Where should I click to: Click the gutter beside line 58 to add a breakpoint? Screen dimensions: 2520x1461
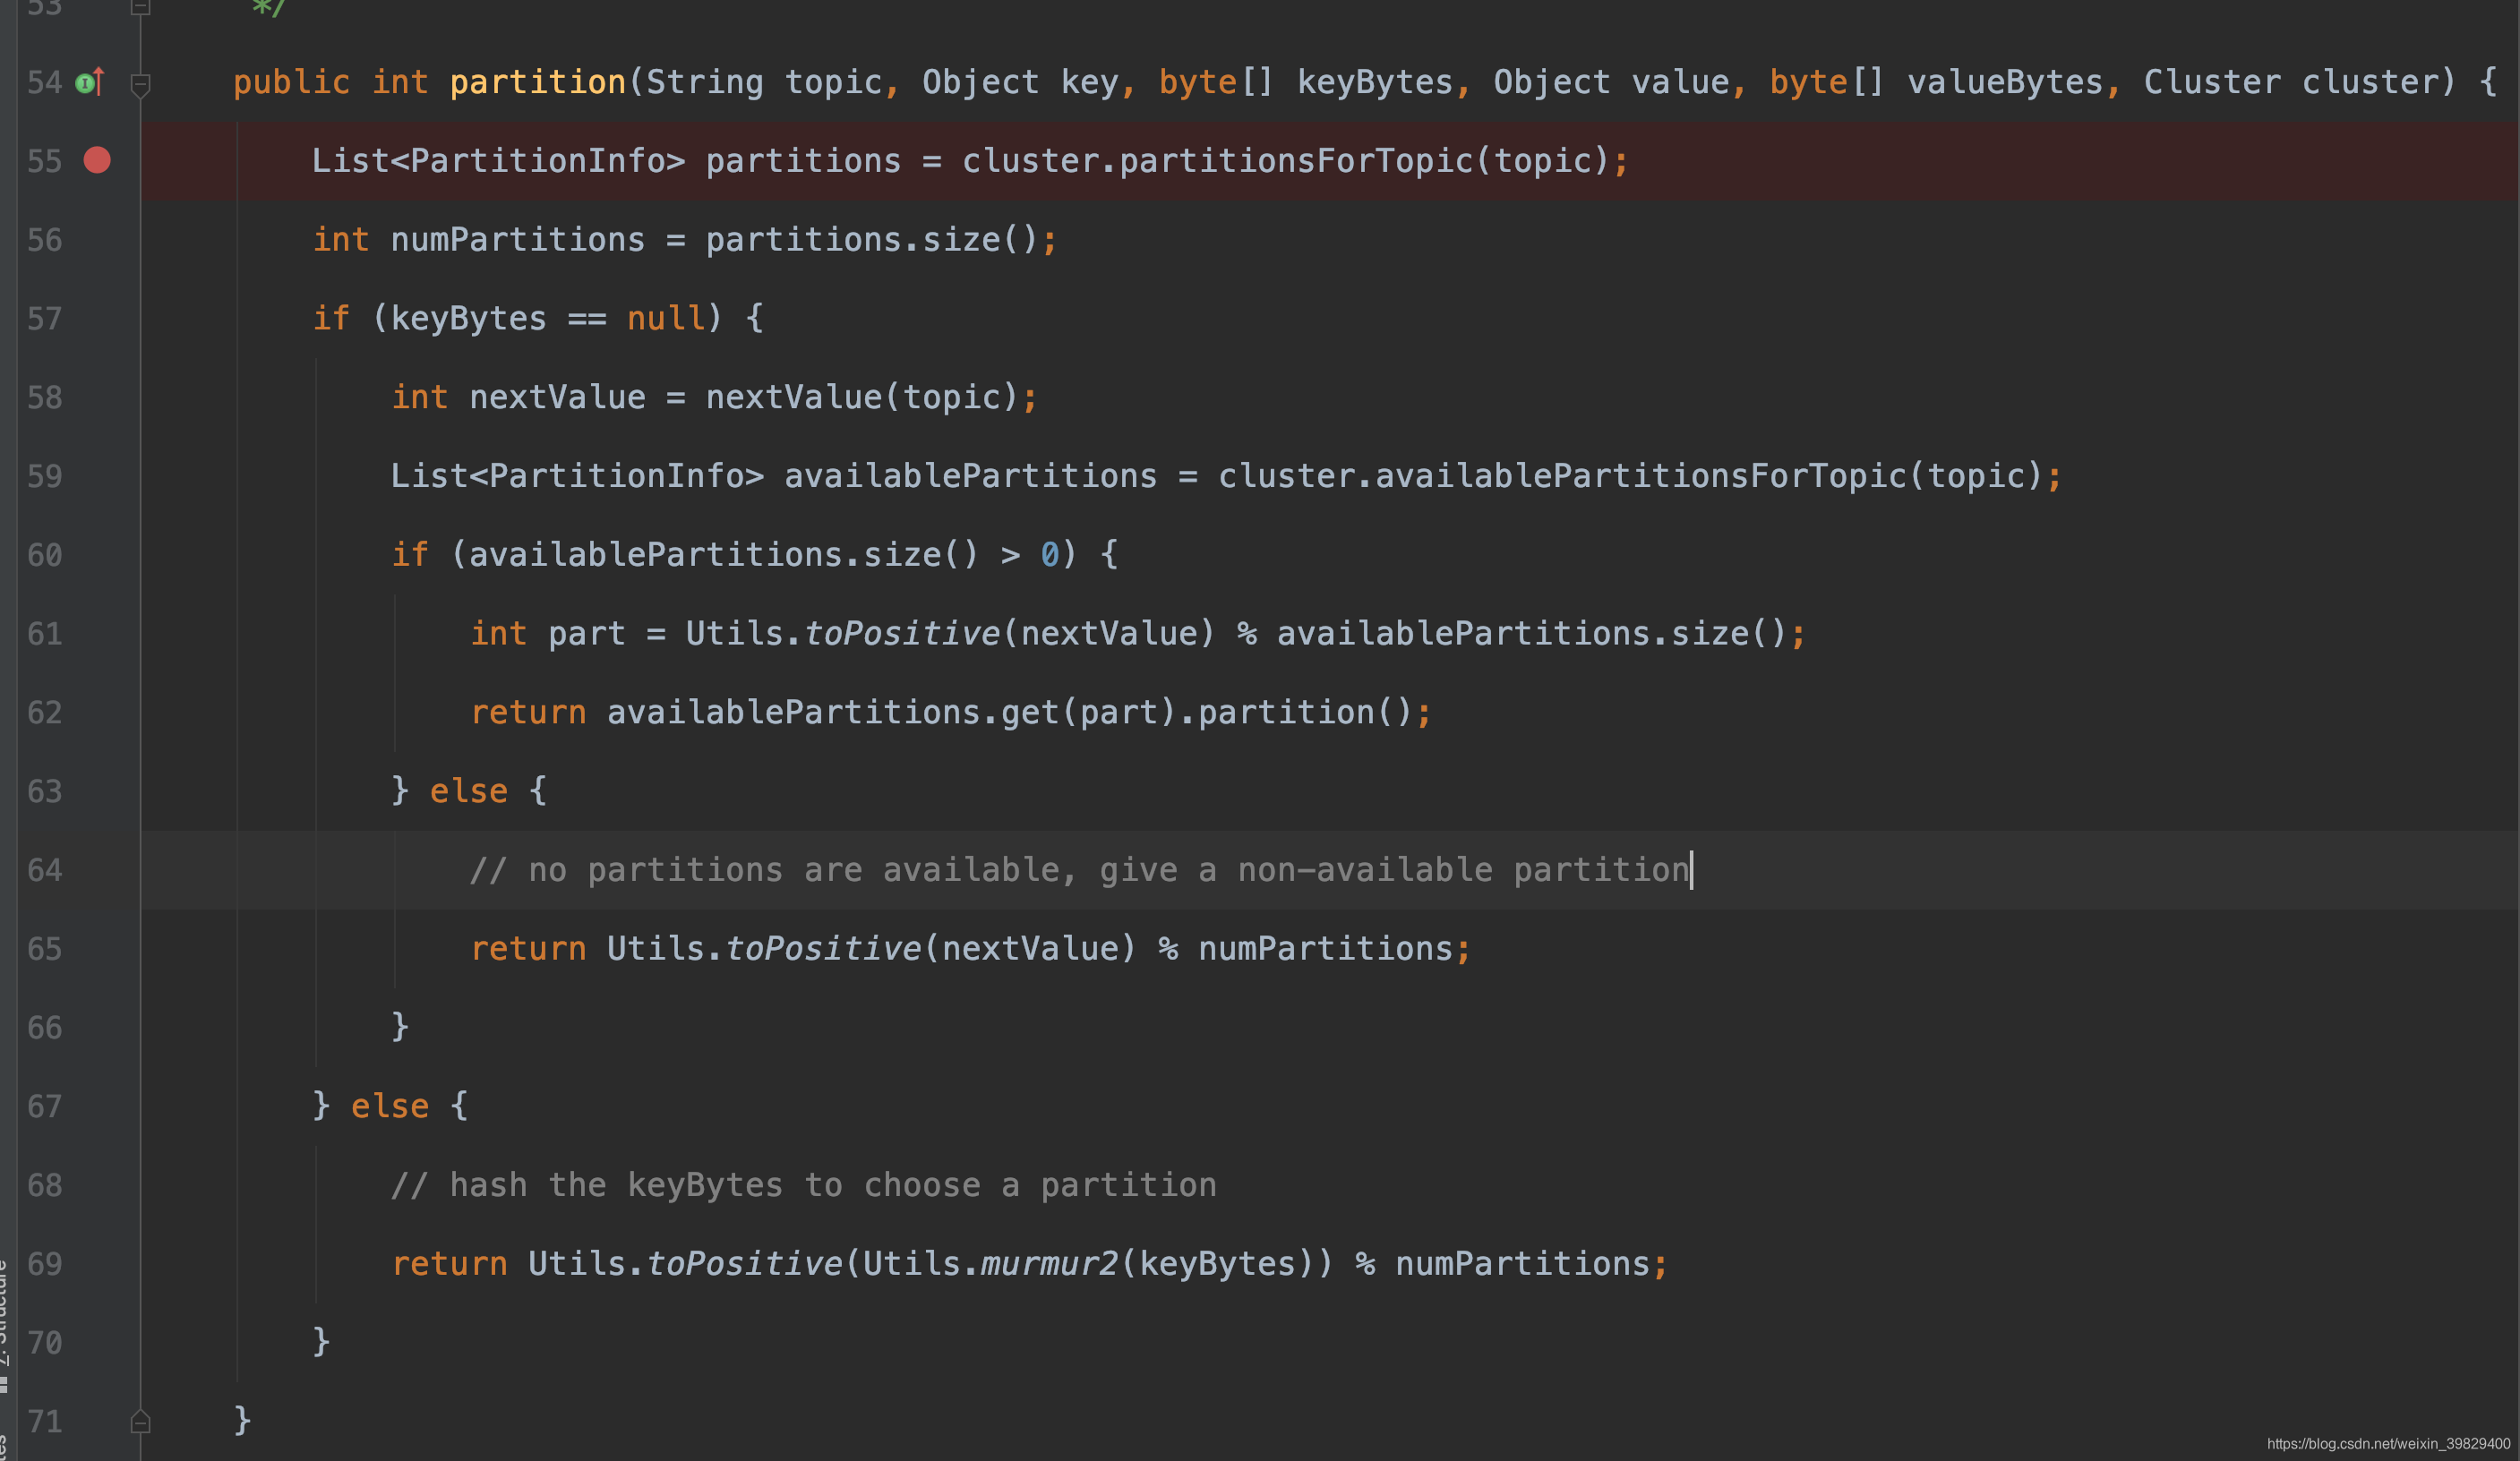tap(97, 398)
